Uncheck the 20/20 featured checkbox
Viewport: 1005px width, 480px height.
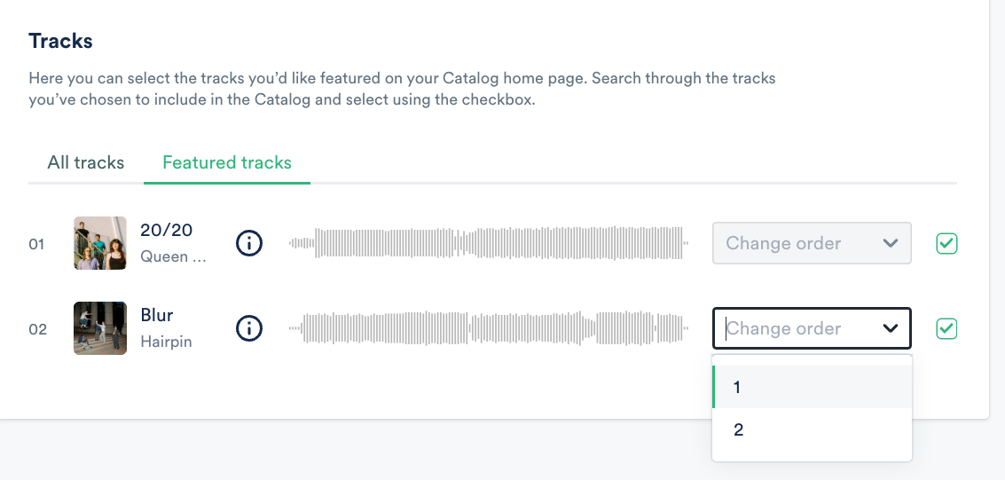(946, 243)
